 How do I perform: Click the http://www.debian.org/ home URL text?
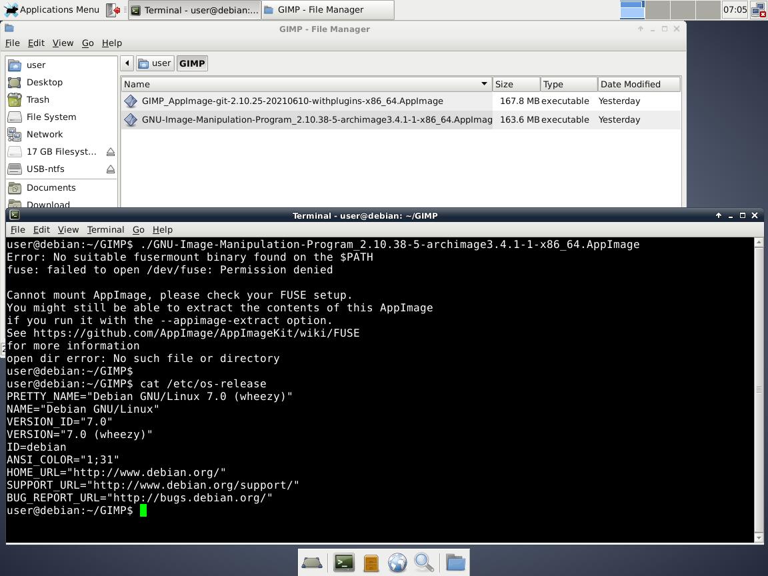[147, 473]
